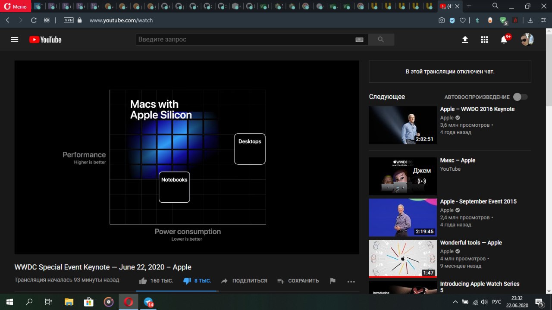Viewport: 552px width, 310px height.
Task: Open Apple – WWDC 2016 Keynote title
Action: (x=477, y=109)
